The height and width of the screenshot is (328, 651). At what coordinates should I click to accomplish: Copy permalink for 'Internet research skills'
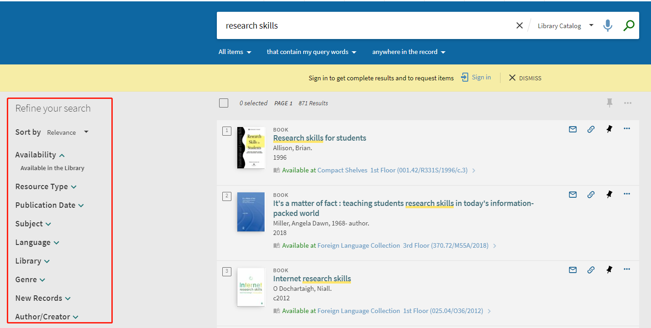point(591,270)
